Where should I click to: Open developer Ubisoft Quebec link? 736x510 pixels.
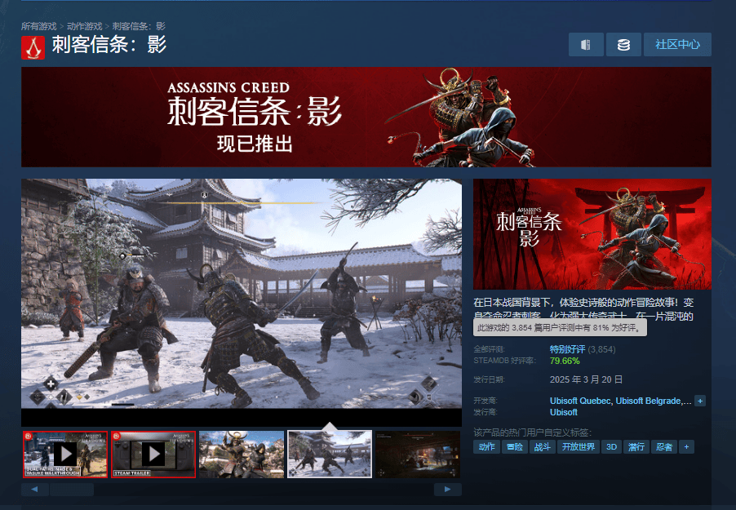pyautogui.click(x=580, y=401)
